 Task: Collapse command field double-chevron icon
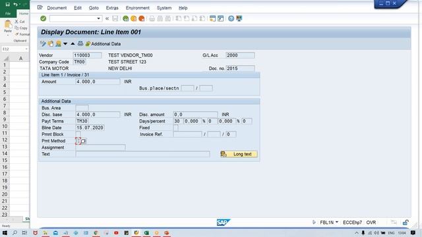pyautogui.click(x=107, y=18)
